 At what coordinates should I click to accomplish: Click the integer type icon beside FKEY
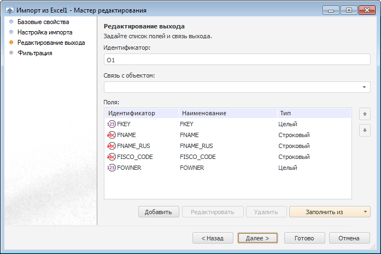click(x=112, y=124)
